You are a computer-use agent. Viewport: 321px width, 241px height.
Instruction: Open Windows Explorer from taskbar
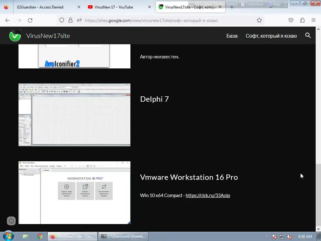coord(25,236)
